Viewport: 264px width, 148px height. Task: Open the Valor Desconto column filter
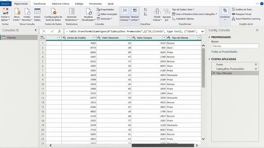click(x=129, y=38)
